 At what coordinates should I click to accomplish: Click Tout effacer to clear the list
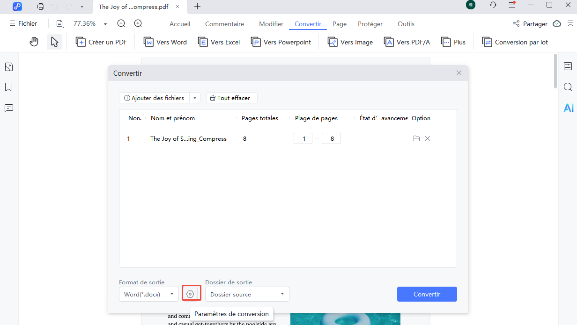[x=231, y=98]
